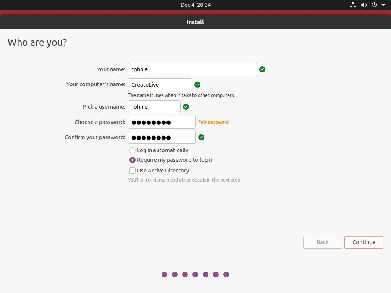
Task: Click the 'Who are you?' heading
Action: coord(37,43)
